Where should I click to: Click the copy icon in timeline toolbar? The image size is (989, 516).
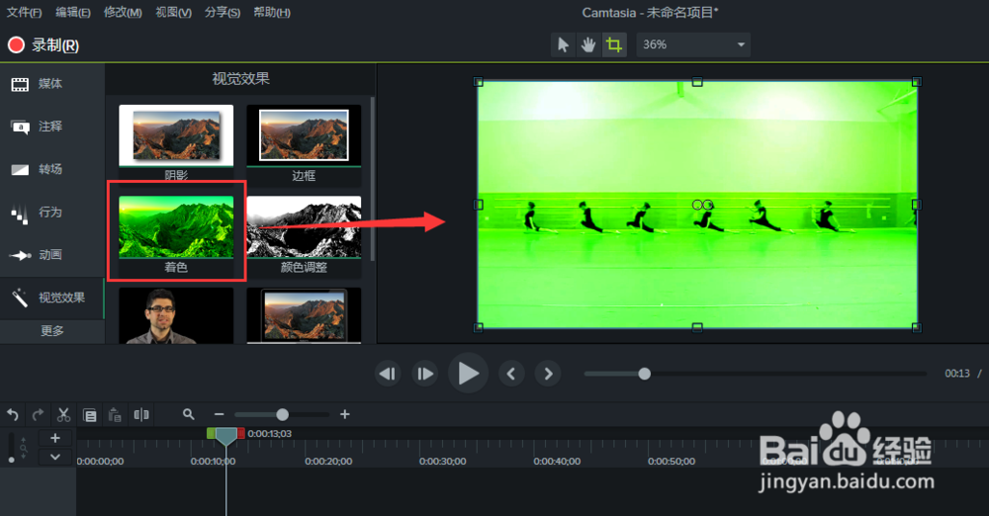coord(90,415)
